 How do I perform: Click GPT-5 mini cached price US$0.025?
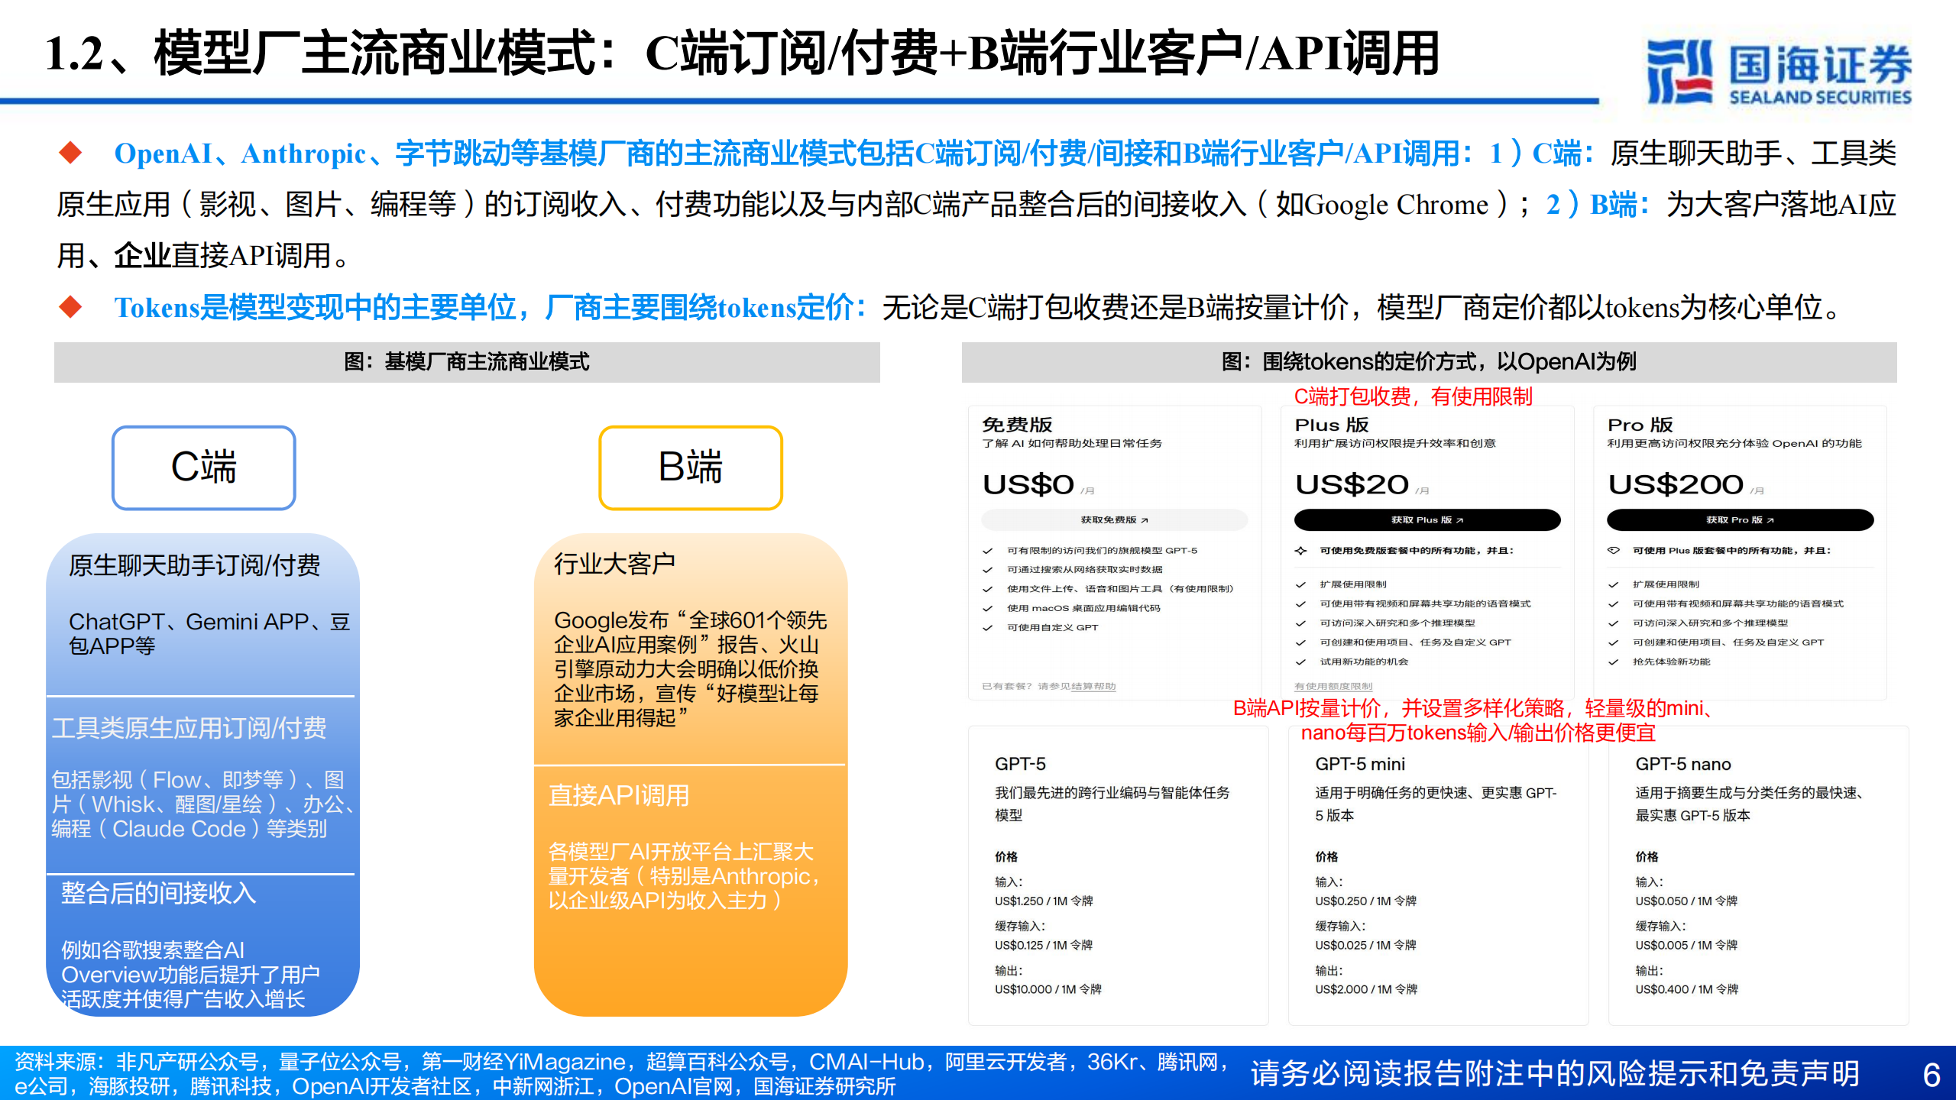1365,945
